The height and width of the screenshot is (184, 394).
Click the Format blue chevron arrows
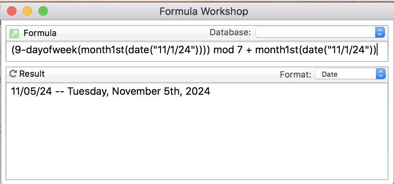point(381,74)
